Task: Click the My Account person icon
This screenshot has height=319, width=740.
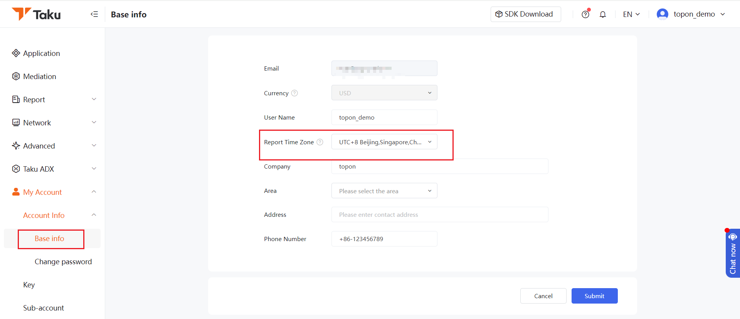Action: (x=16, y=192)
